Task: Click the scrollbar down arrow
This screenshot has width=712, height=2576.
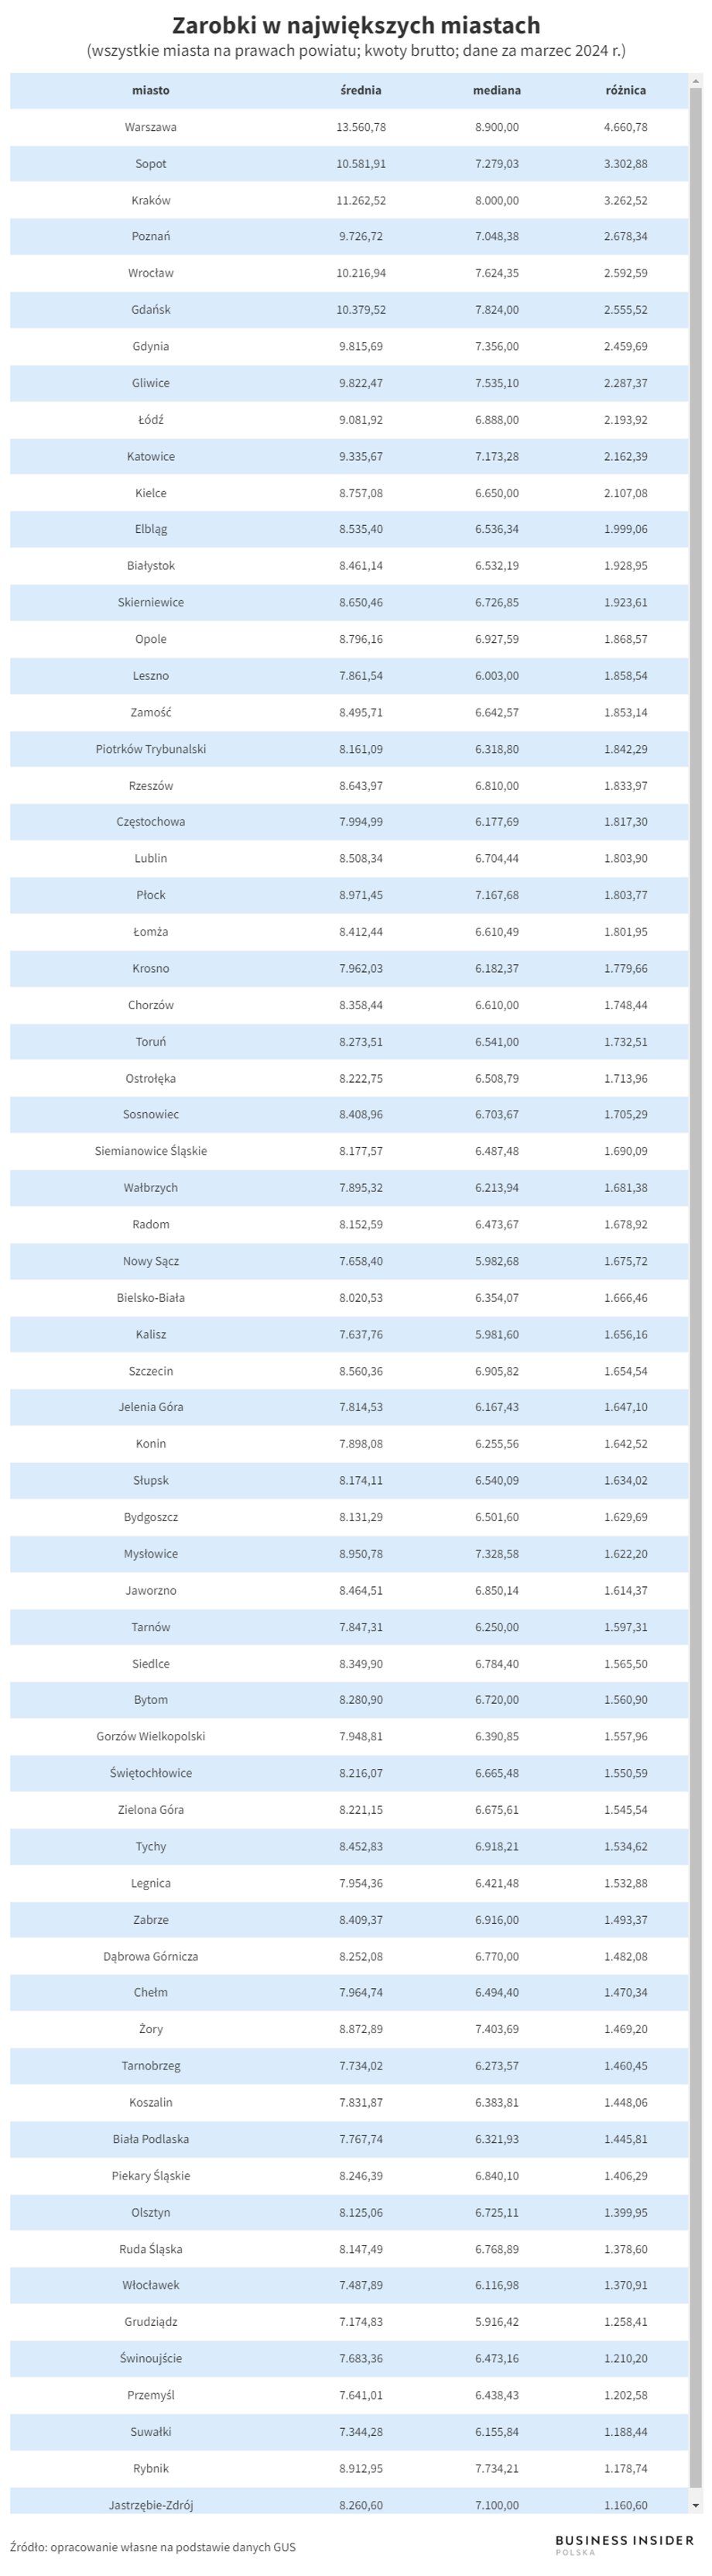Action: 695,2504
